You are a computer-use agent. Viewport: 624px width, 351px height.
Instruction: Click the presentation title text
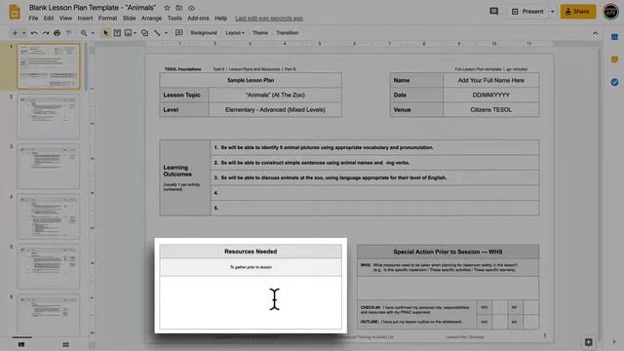pos(93,8)
